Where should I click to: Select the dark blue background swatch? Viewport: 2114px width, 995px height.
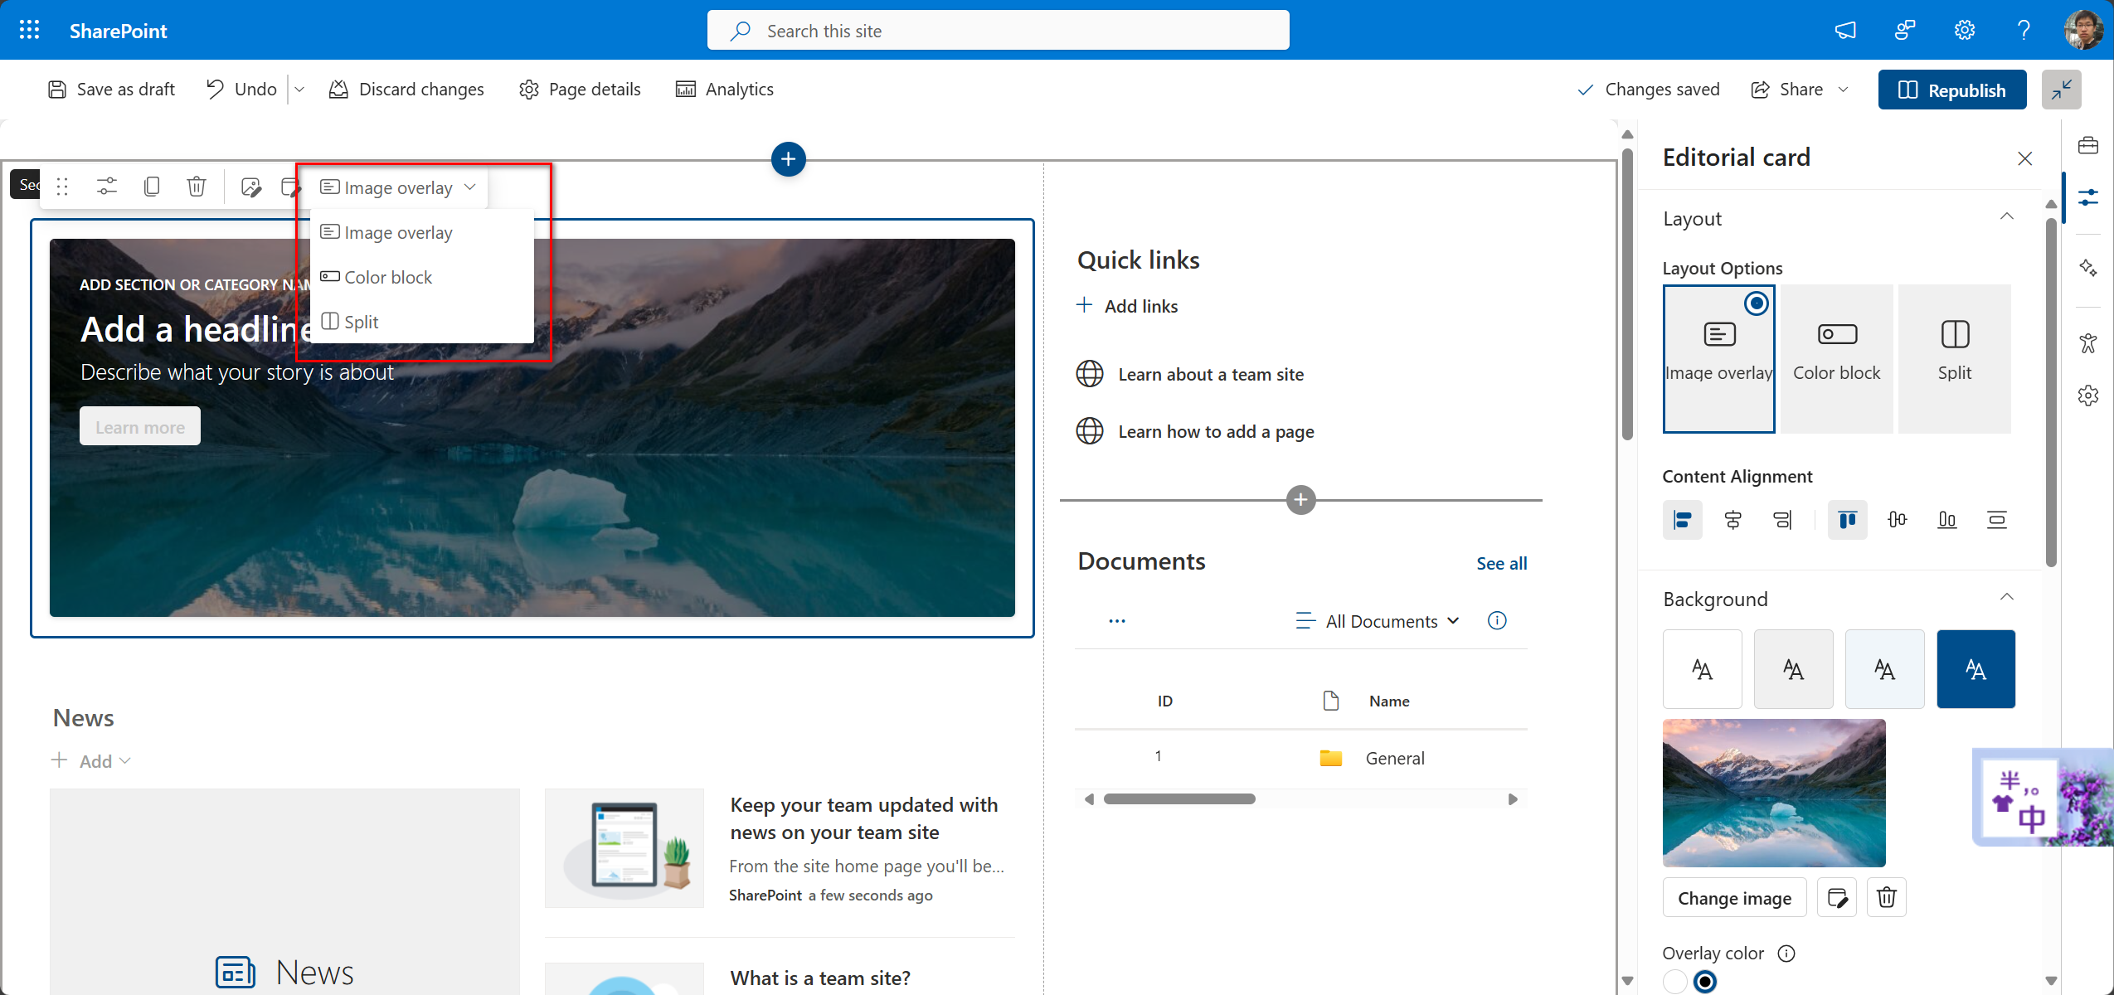[x=1975, y=668]
